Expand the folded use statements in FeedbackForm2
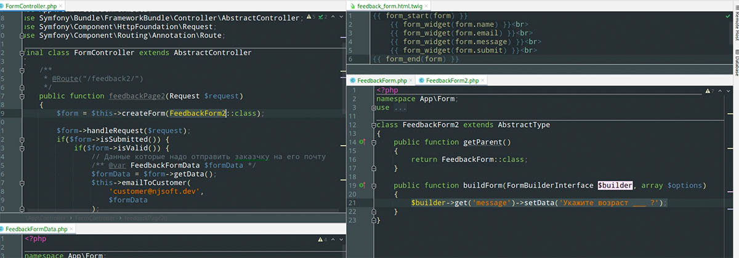Image resolution: width=739 pixels, height=258 pixels. coord(374,108)
